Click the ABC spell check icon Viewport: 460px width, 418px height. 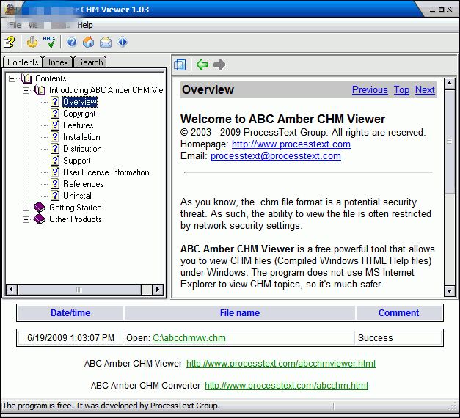click(49, 42)
